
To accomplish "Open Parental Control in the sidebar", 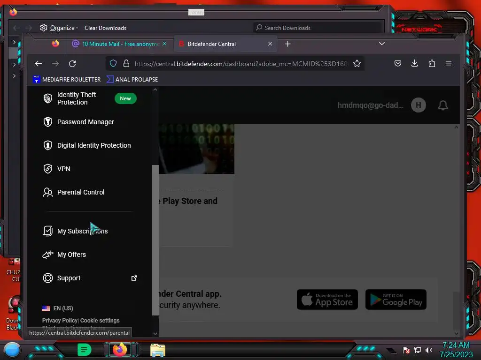I will point(81,192).
